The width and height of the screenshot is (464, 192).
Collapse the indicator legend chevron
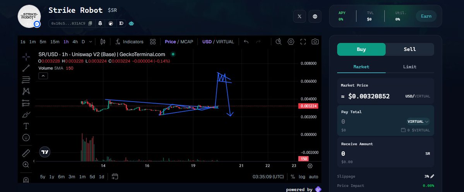point(43,76)
